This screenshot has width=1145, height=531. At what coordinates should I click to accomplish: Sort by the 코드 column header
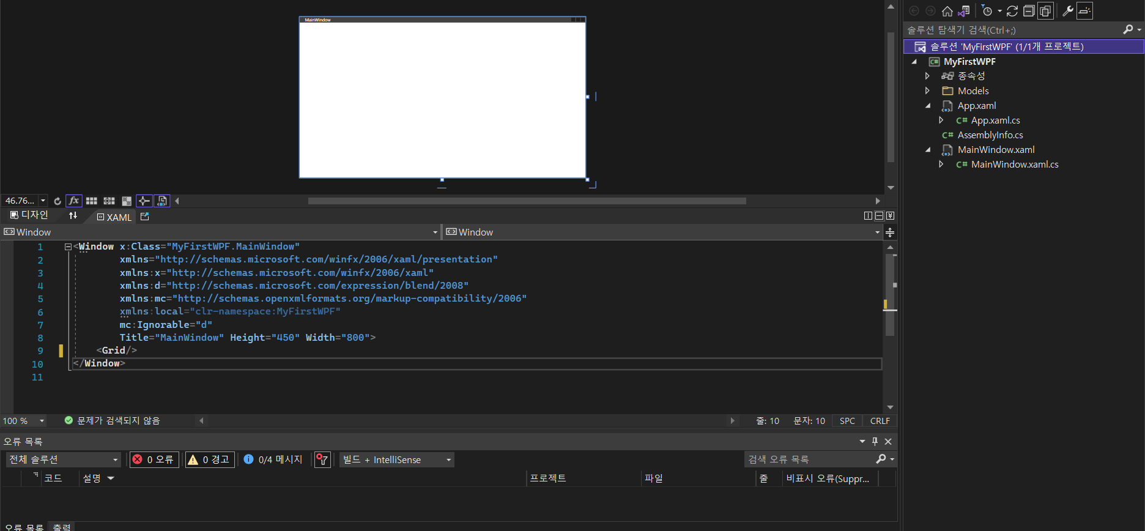point(53,478)
